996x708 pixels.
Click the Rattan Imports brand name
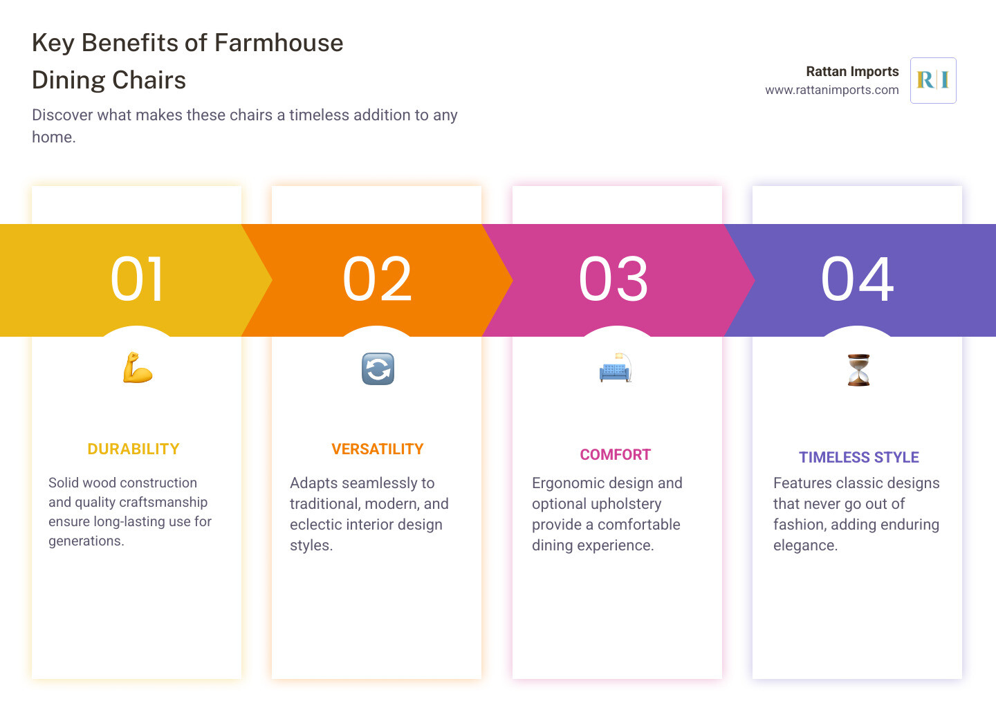[x=852, y=71]
